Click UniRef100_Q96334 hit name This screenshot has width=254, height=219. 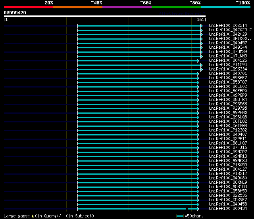pos(228,69)
